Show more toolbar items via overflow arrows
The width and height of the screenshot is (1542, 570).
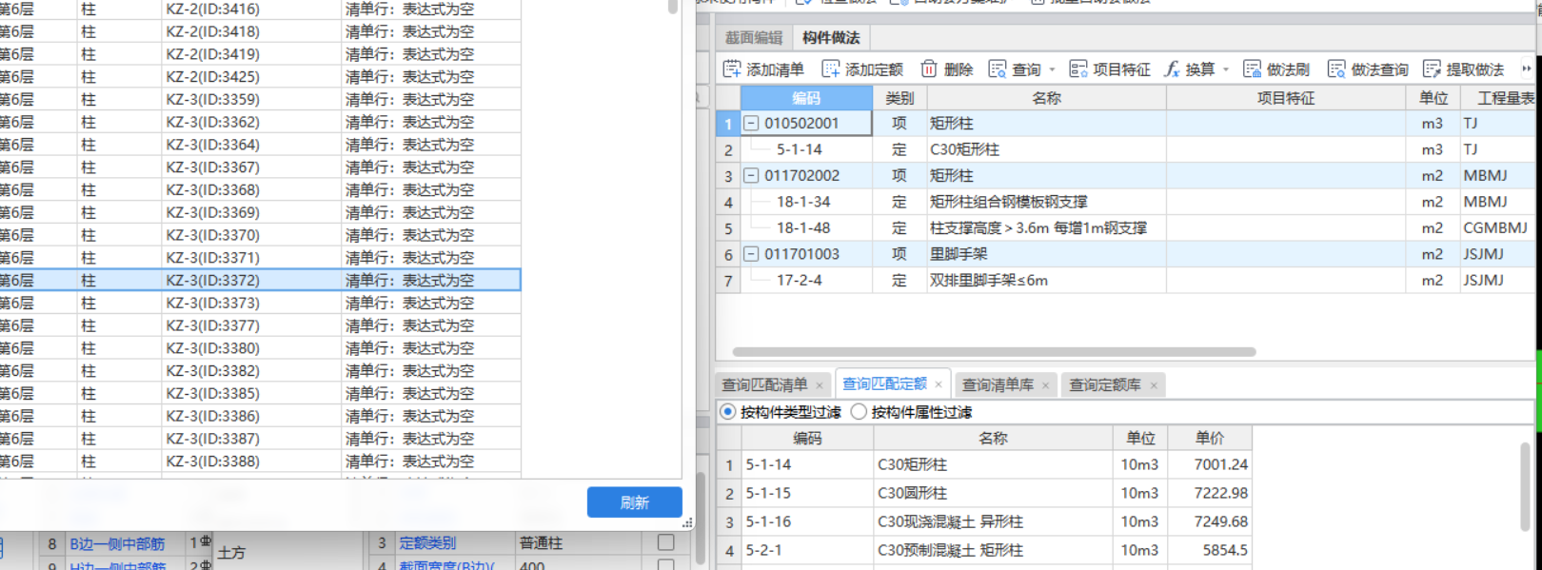[1527, 69]
